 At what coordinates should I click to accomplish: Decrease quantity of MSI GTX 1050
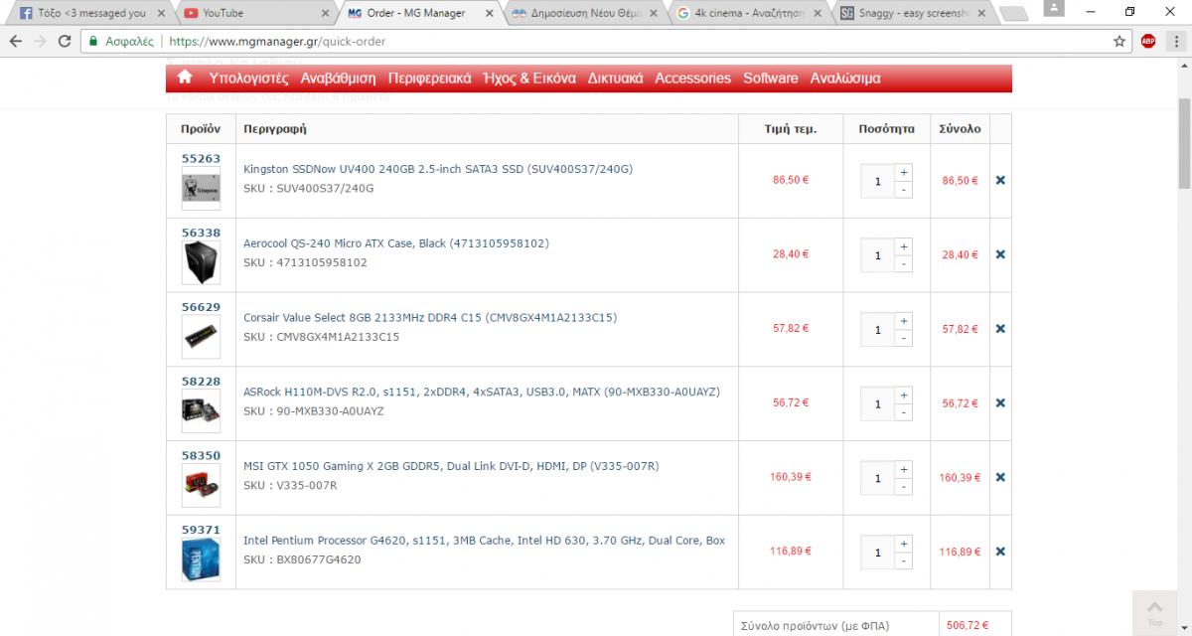point(903,487)
